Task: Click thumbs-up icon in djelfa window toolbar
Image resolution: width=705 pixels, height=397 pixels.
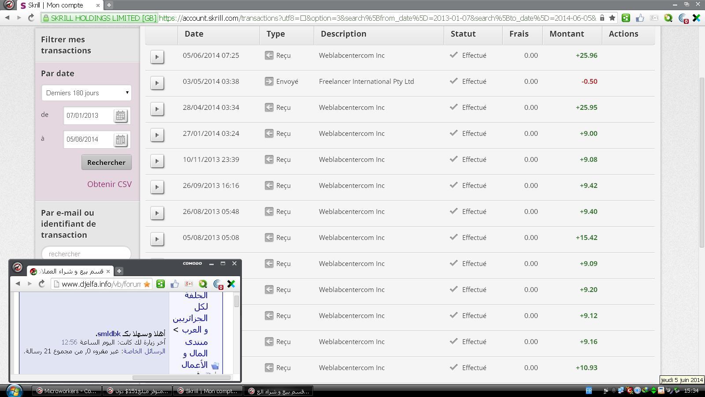Action: pos(174,284)
